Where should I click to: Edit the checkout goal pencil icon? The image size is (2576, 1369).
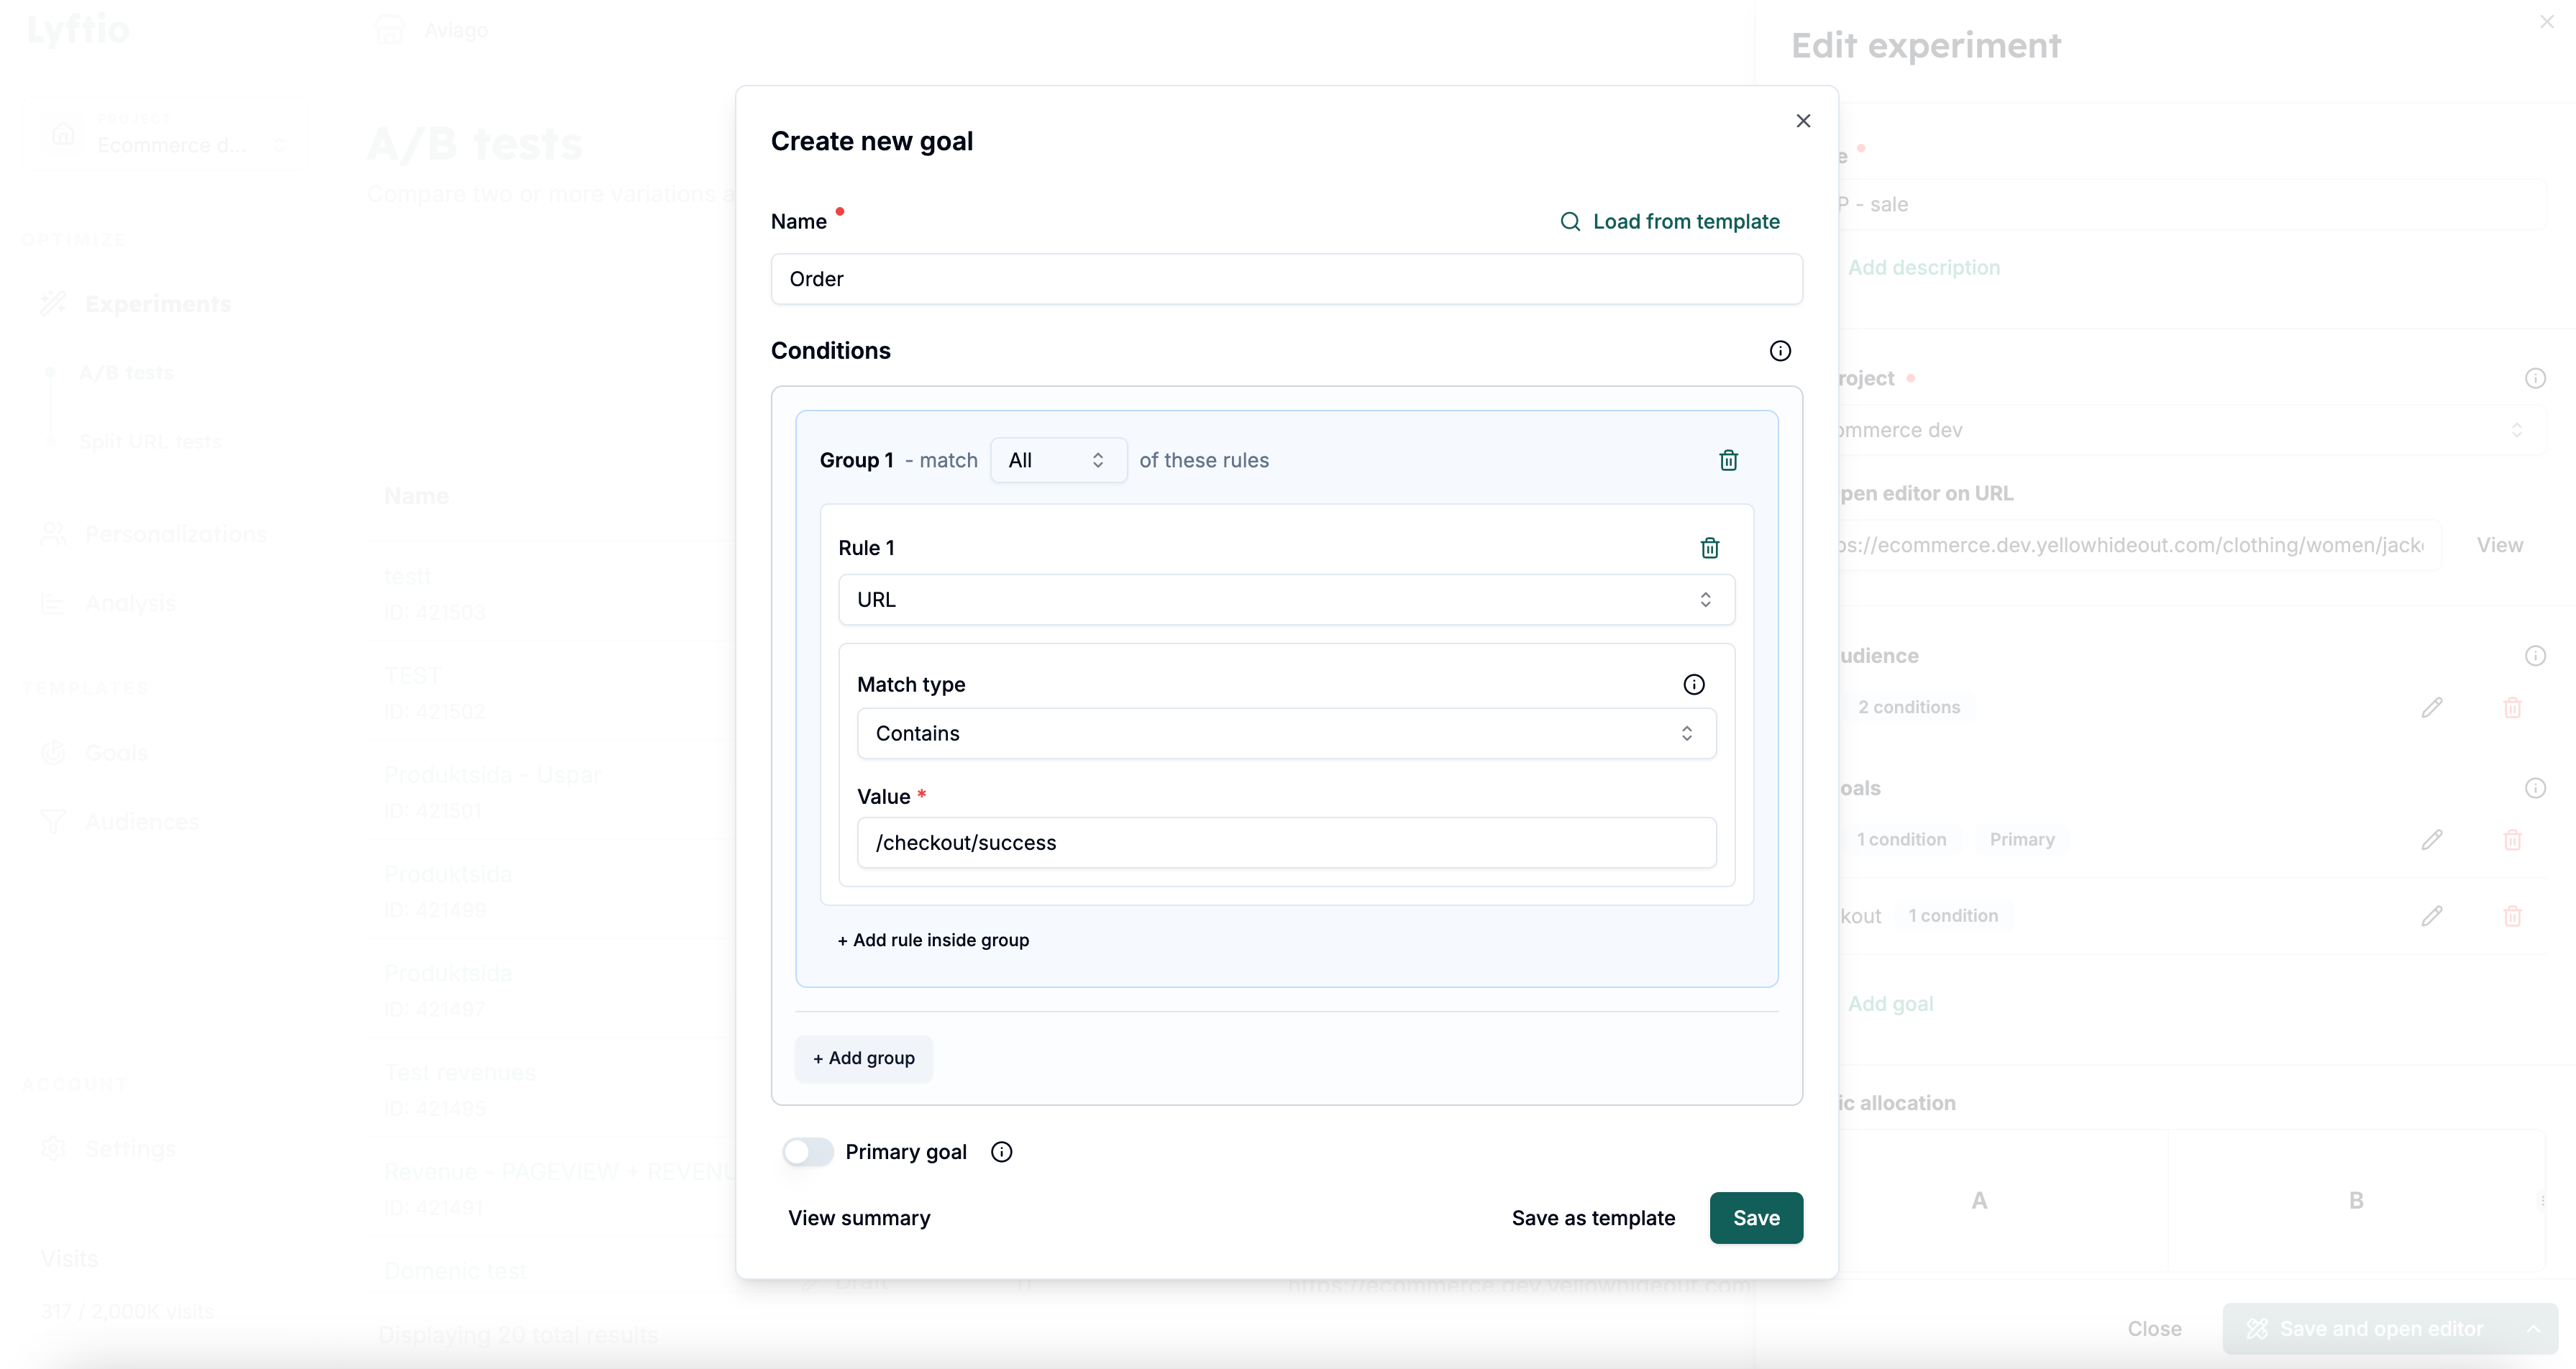point(2432,916)
